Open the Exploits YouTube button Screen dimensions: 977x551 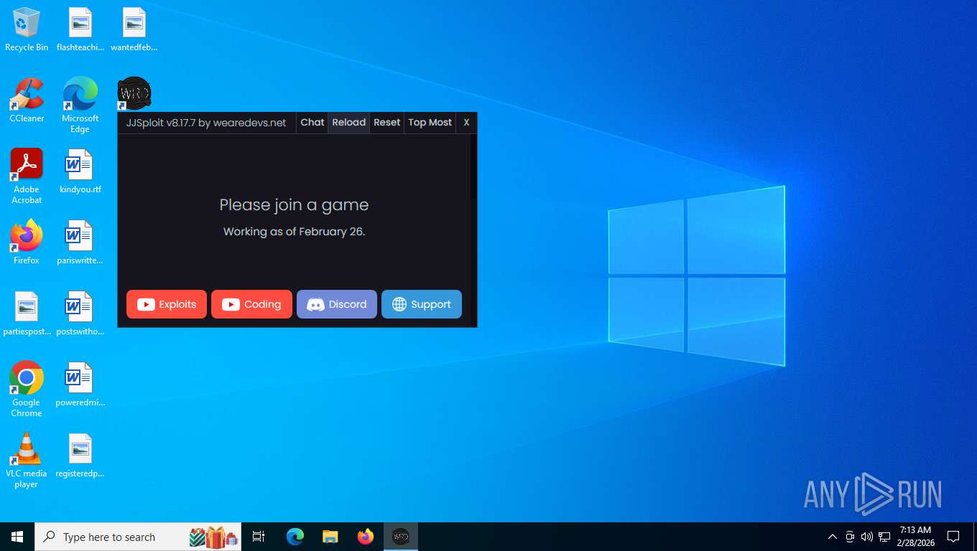pos(167,304)
